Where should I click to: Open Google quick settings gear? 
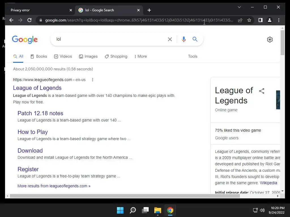[x=270, y=40]
